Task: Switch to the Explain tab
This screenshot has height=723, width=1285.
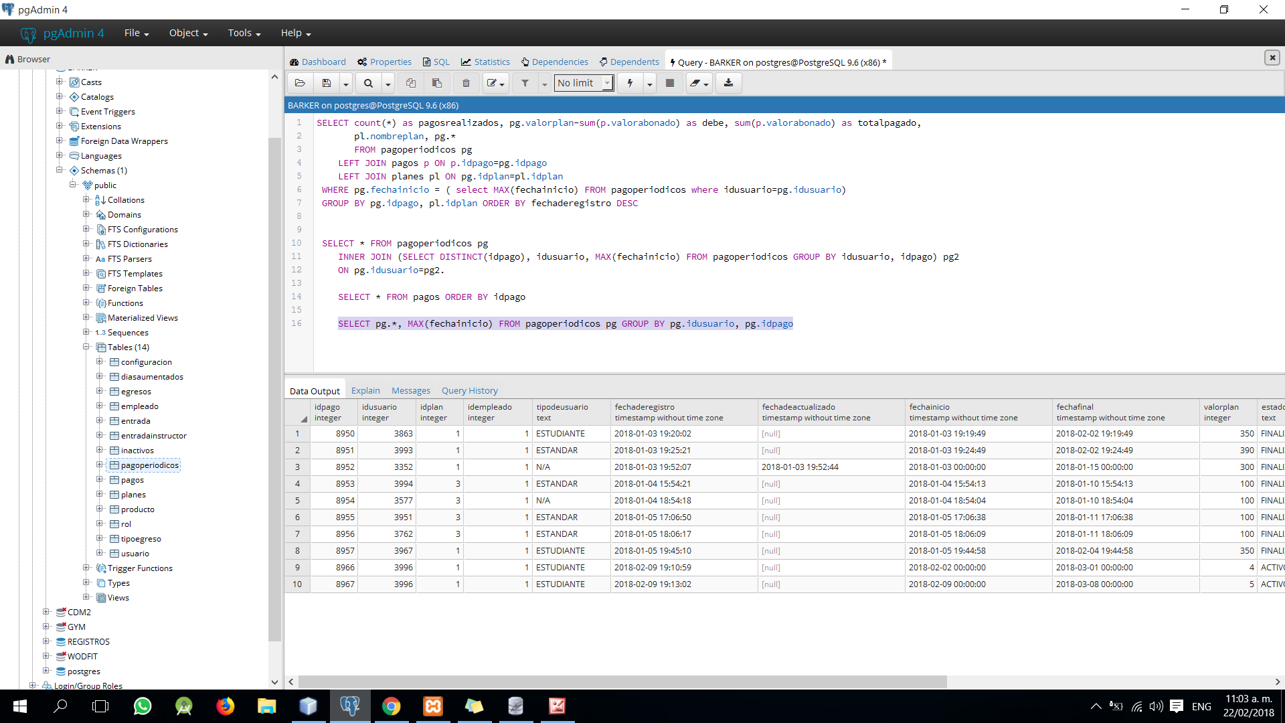Action: tap(365, 390)
